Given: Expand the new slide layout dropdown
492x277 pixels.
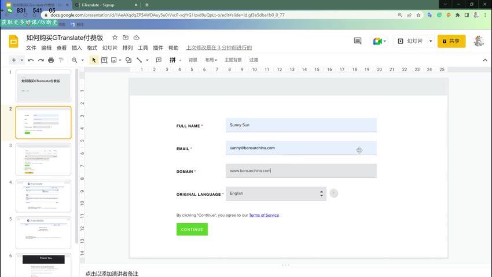Looking at the screenshot, I should pyautogui.click(x=21, y=60).
